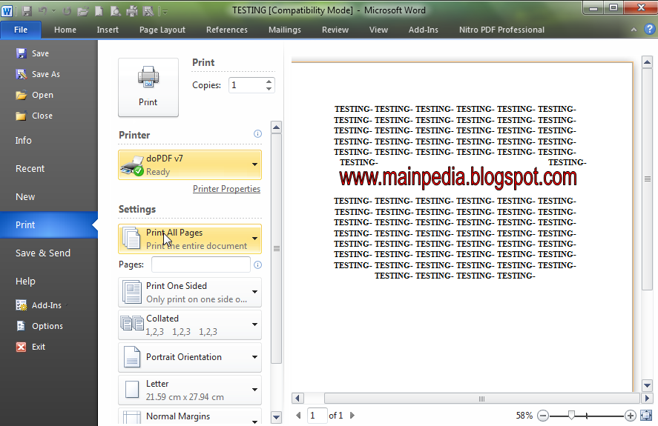Click the Save icon in Quick Access Toolbar

[x=27, y=11]
